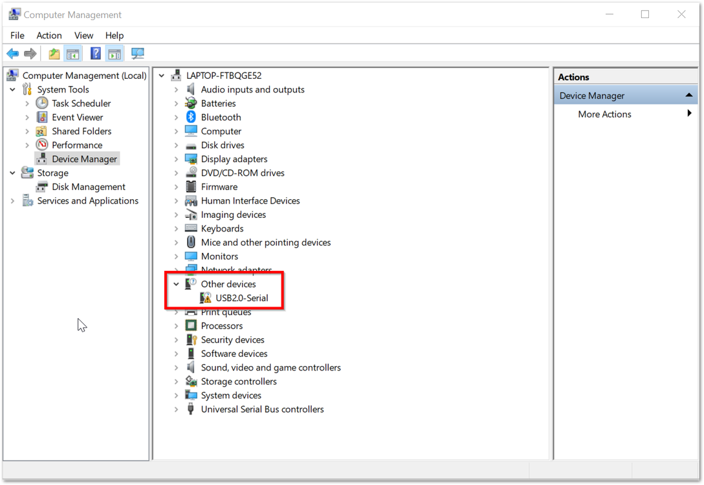The height and width of the screenshot is (485, 704).
Task: Select Disk Management under Storage
Action: (x=89, y=187)
